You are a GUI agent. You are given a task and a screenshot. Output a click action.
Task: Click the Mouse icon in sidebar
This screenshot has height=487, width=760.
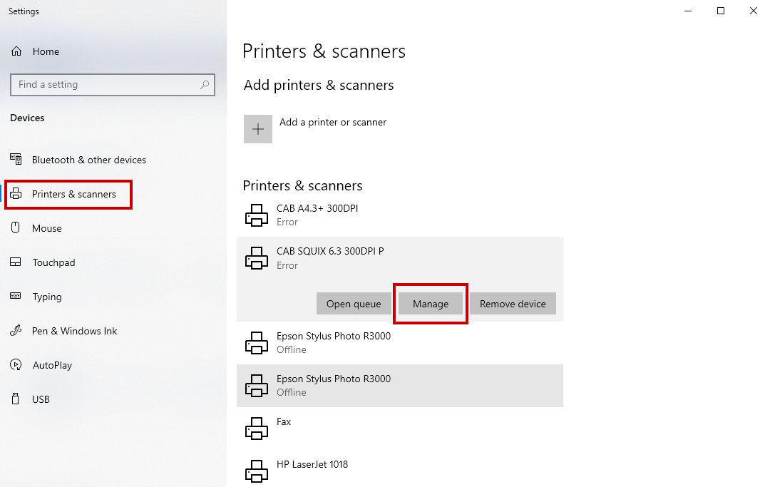click(x=16, y=228)
